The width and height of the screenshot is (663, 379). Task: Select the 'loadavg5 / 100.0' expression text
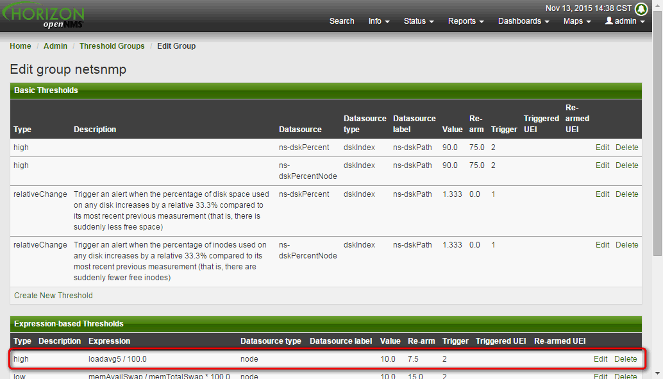click(x=117, y=358)
